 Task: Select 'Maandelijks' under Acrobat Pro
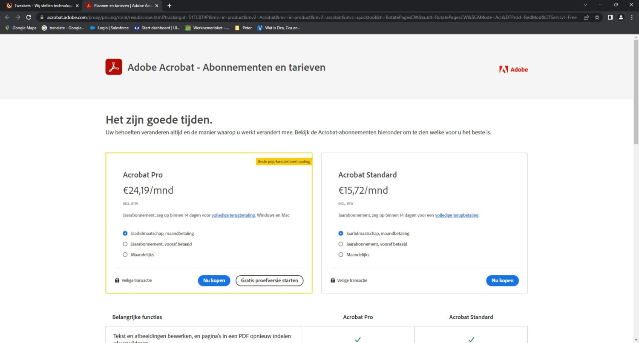[x=125, y=255]
